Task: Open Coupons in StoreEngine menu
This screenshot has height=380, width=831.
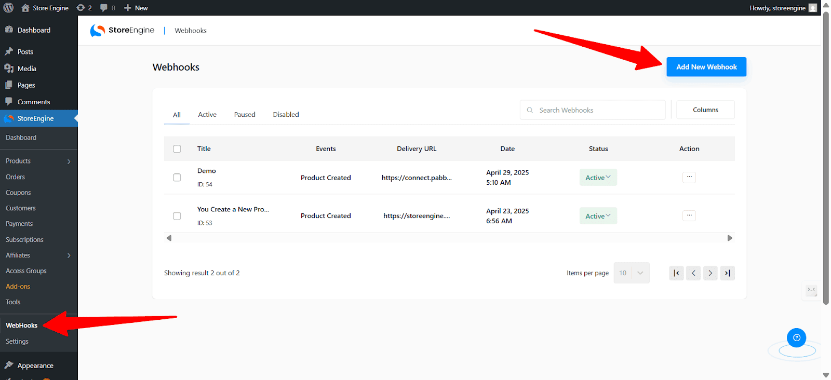Action: (18, 193)
